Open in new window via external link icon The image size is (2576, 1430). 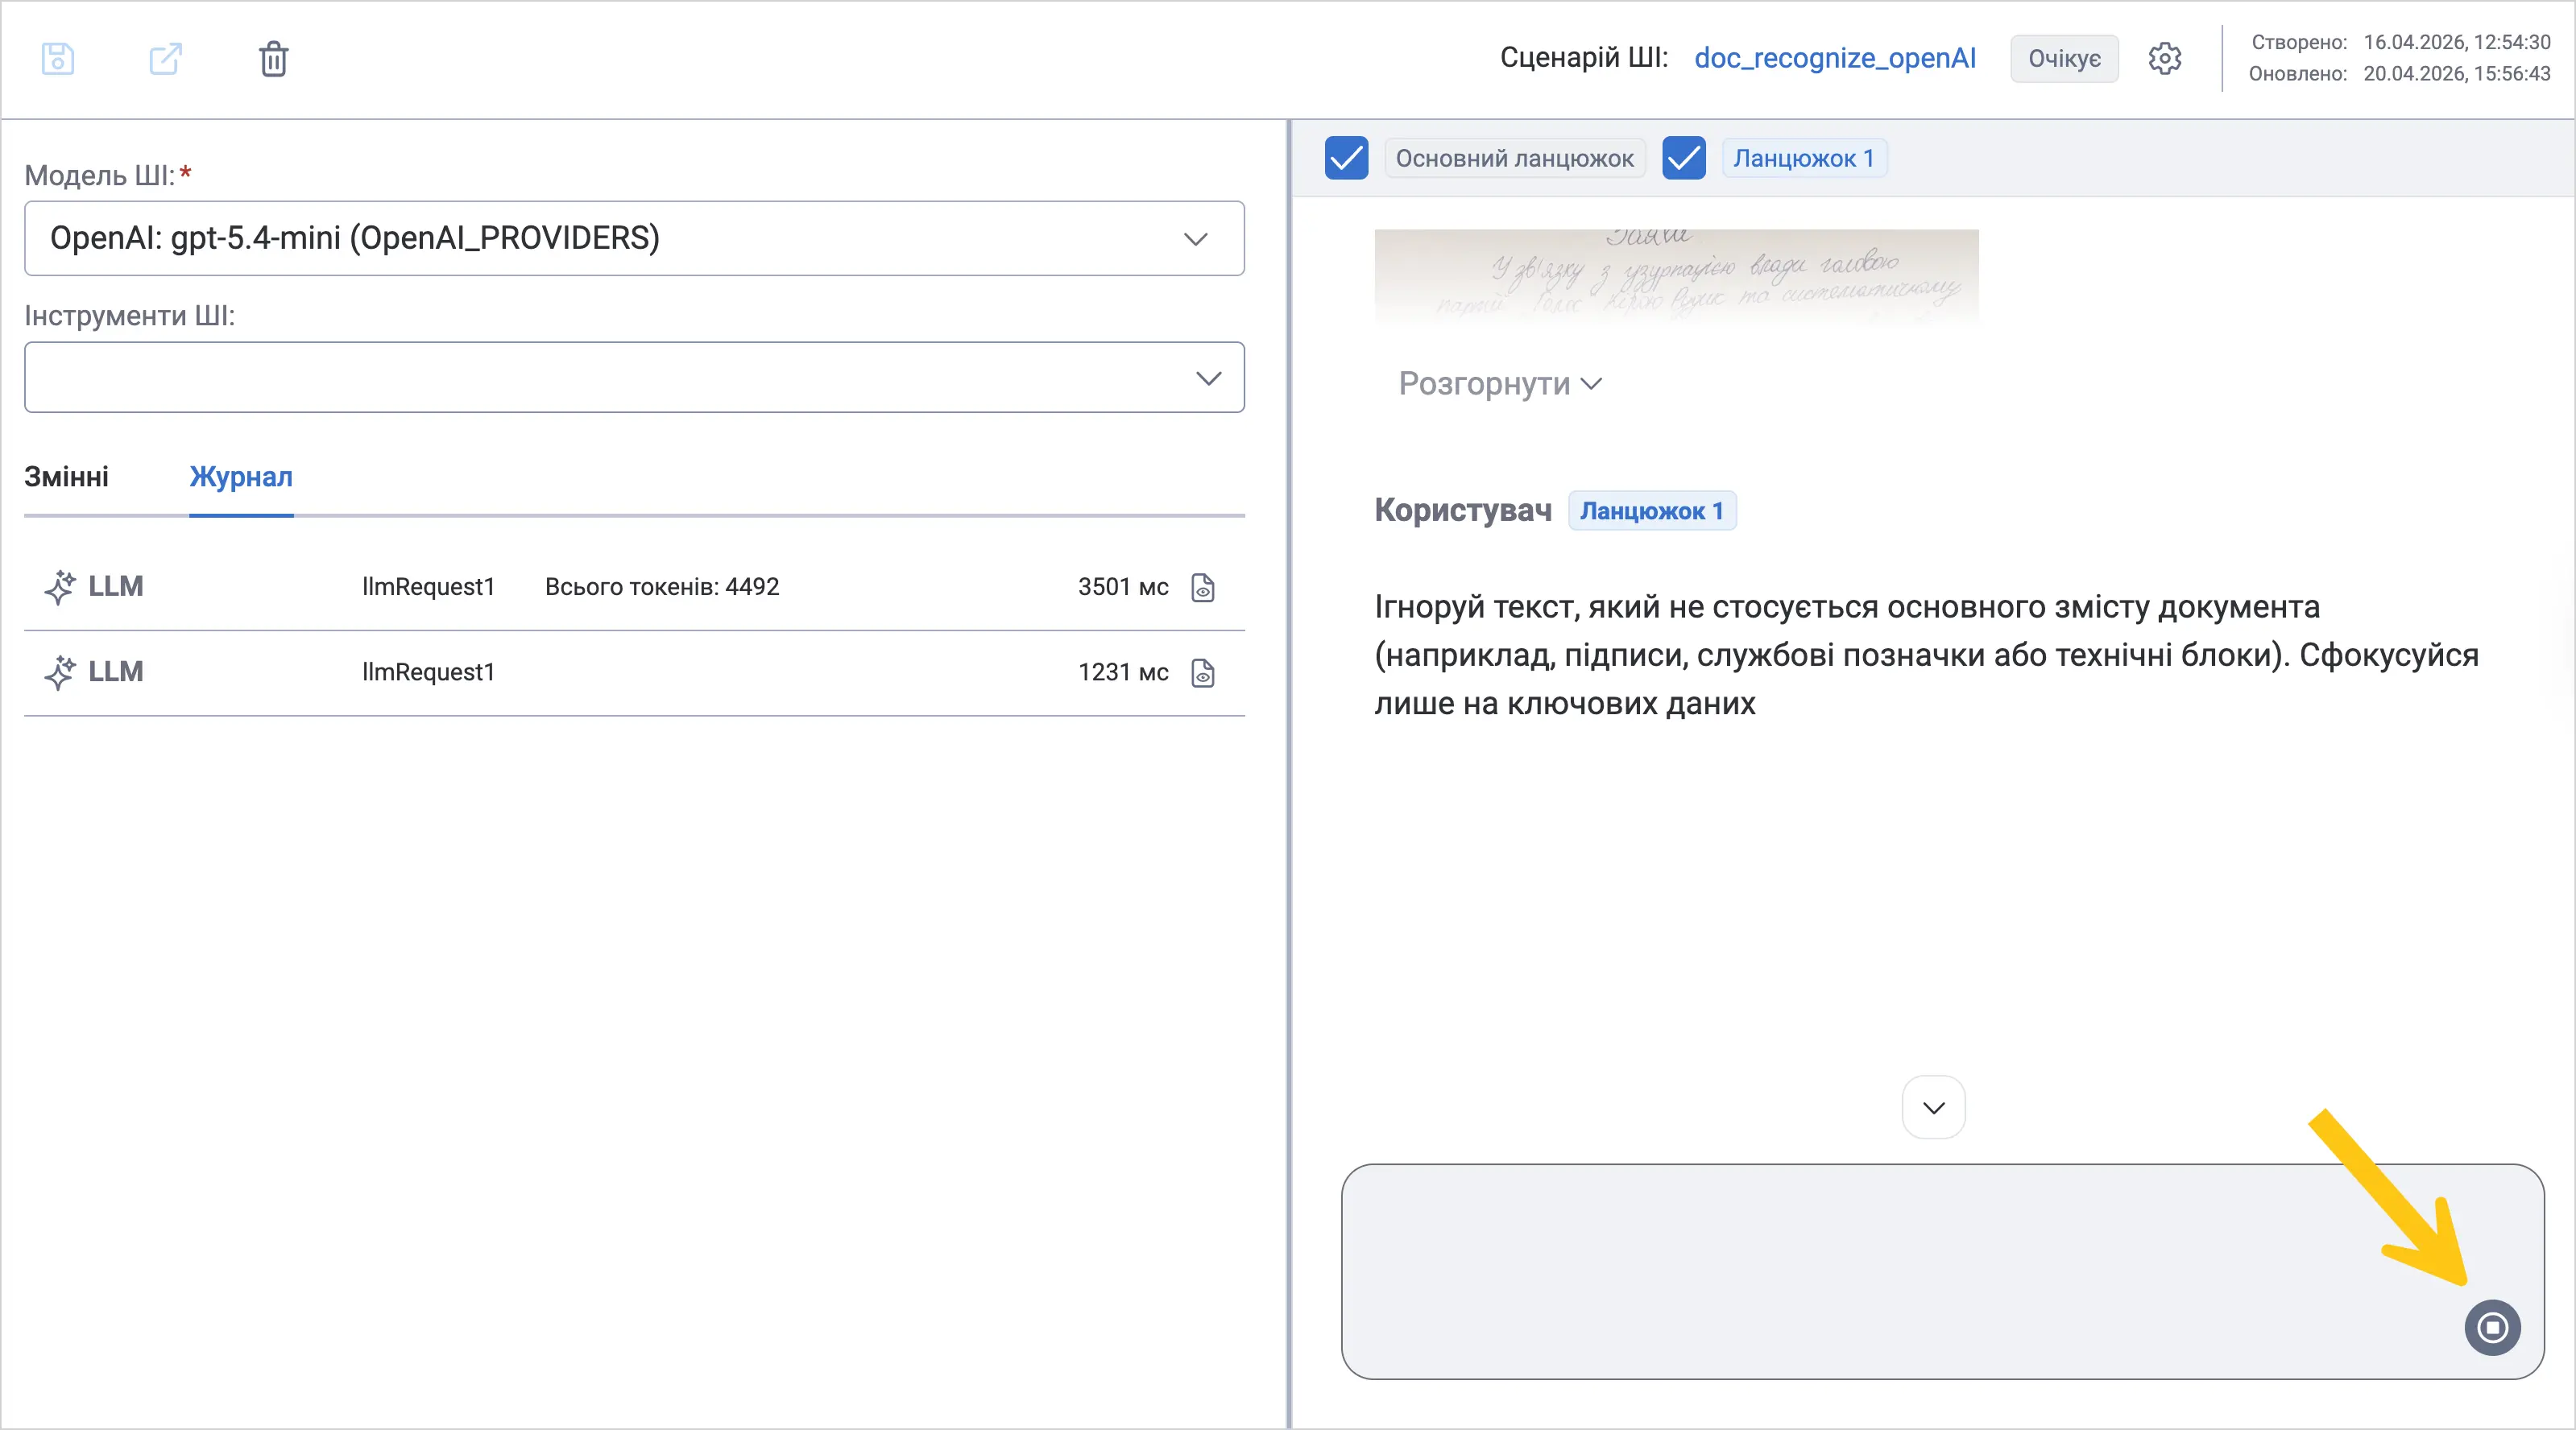click(x=165, y=59)
